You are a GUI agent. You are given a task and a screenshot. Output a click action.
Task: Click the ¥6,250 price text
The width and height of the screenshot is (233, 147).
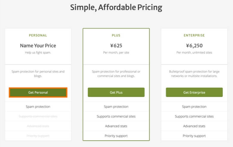click(x=194, y=46)
